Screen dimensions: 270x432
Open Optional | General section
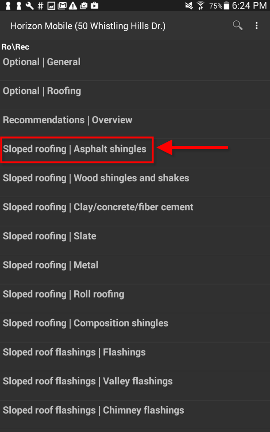(42, 62)
